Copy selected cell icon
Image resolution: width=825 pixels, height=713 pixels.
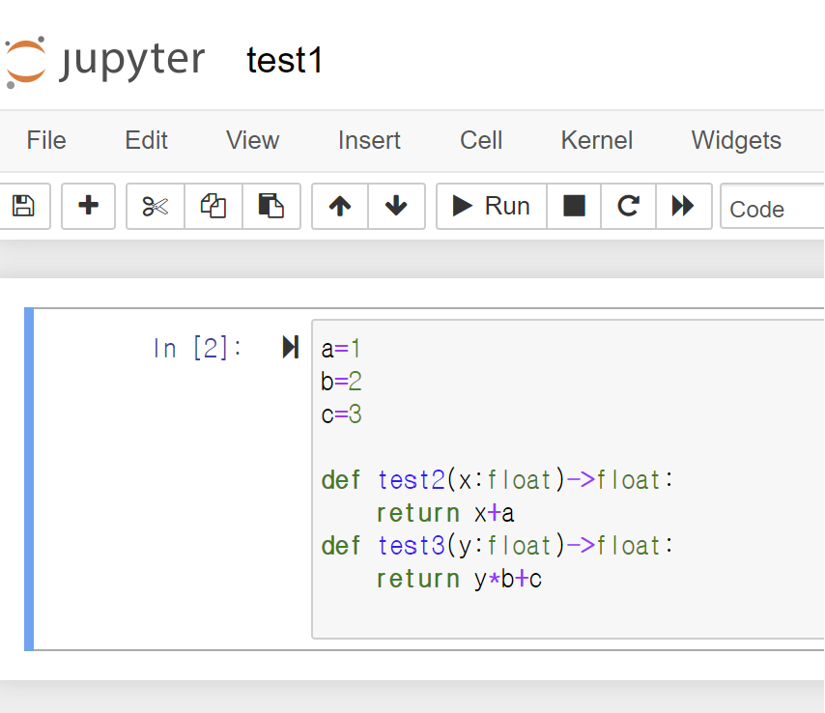coord(213,206)
